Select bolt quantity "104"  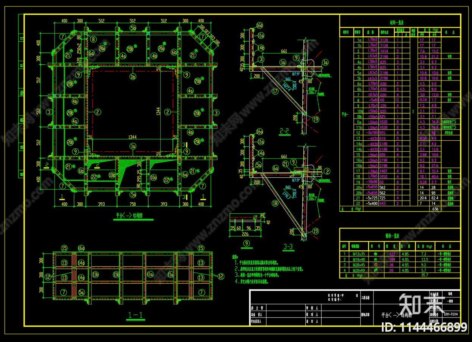(x=392, y=260)
